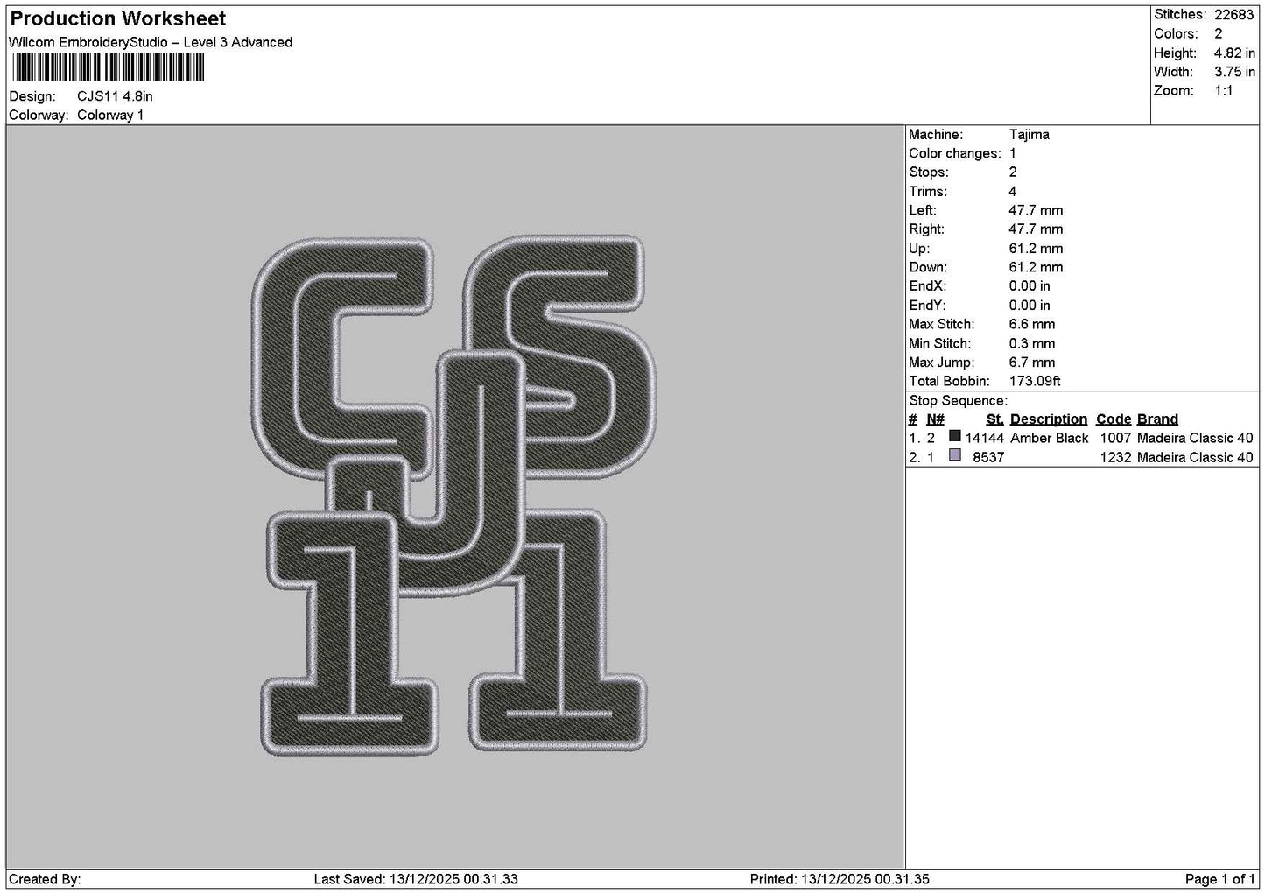
Task: Click the 'Code' column header
Action: [x=1114, y=419]
